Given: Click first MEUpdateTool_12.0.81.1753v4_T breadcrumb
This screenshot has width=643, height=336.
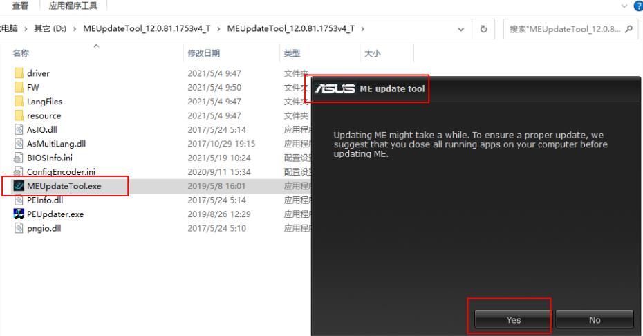Looking at the screenshot, I should 147,29.
